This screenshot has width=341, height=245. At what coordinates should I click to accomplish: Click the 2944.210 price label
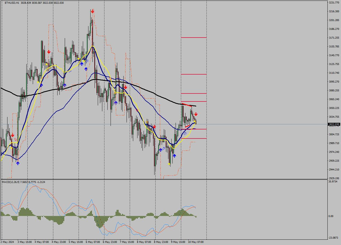click(334, 170)
